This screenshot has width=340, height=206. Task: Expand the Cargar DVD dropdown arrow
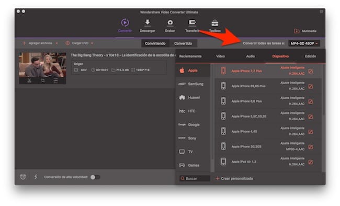click(x=92, y=43)
